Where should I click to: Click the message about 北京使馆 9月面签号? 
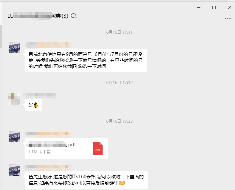[x=86, y=60]
